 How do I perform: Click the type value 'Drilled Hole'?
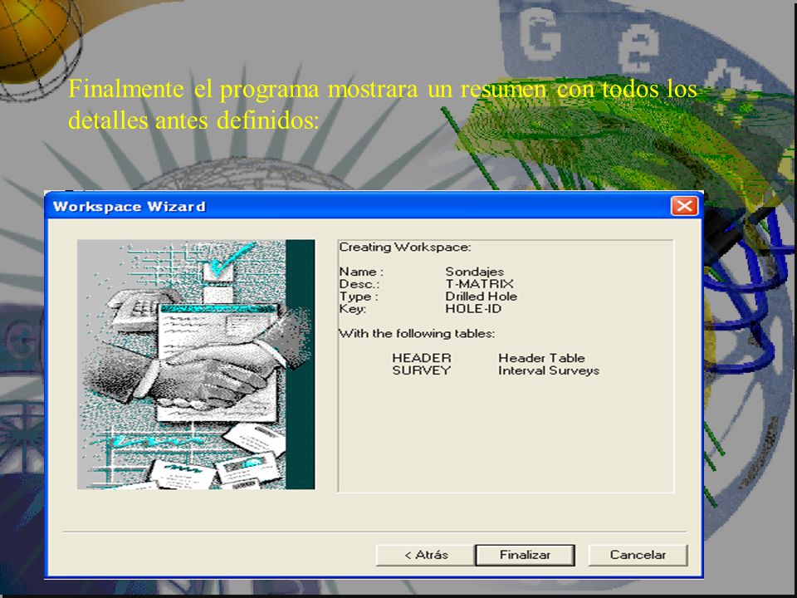click(481, 297)
